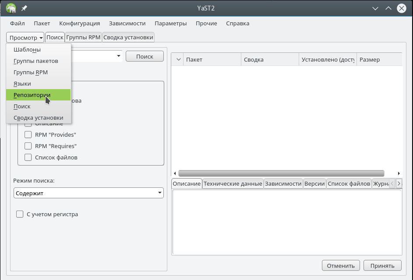Toggle the Список файлов search checkbox

[x=28, y=157]
